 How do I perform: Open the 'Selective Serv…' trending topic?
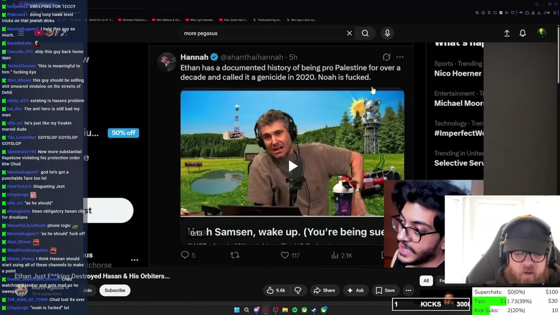458,163
